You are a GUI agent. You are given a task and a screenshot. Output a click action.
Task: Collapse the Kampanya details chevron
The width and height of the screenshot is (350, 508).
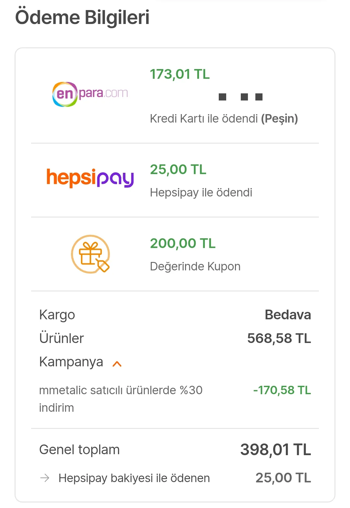(117, 364)
